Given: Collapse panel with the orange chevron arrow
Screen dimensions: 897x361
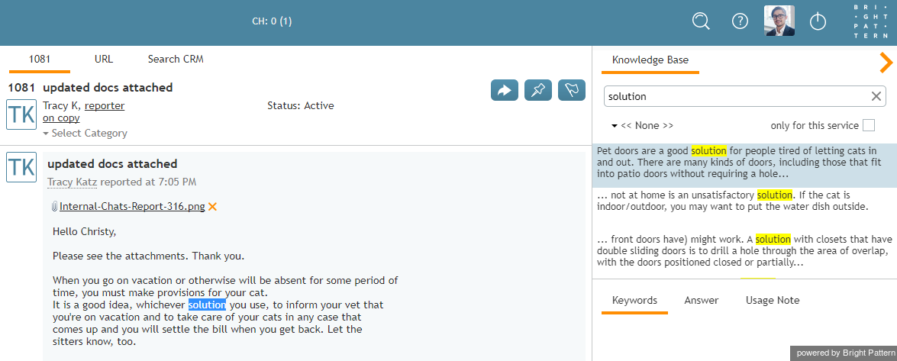Looking at the screenshot, I should (886, 63).
